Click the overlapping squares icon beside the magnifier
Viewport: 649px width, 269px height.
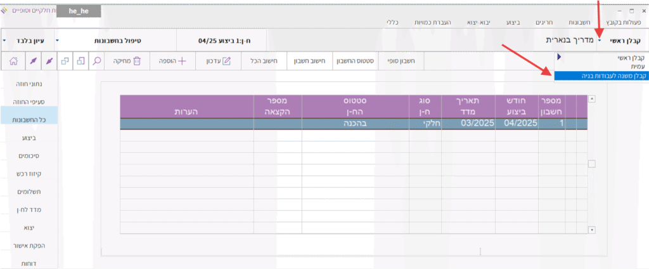65,62
